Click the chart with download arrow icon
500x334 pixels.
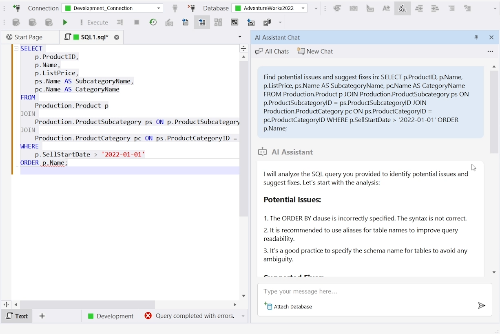(x=251, y=22)
